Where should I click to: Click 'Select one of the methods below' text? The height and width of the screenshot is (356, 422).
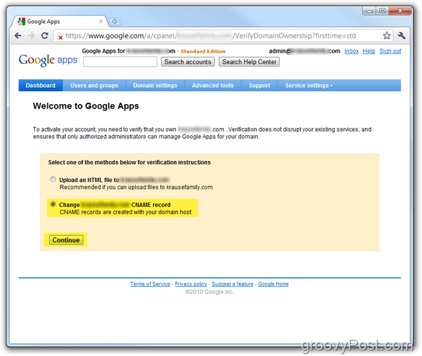click(129, 162)
